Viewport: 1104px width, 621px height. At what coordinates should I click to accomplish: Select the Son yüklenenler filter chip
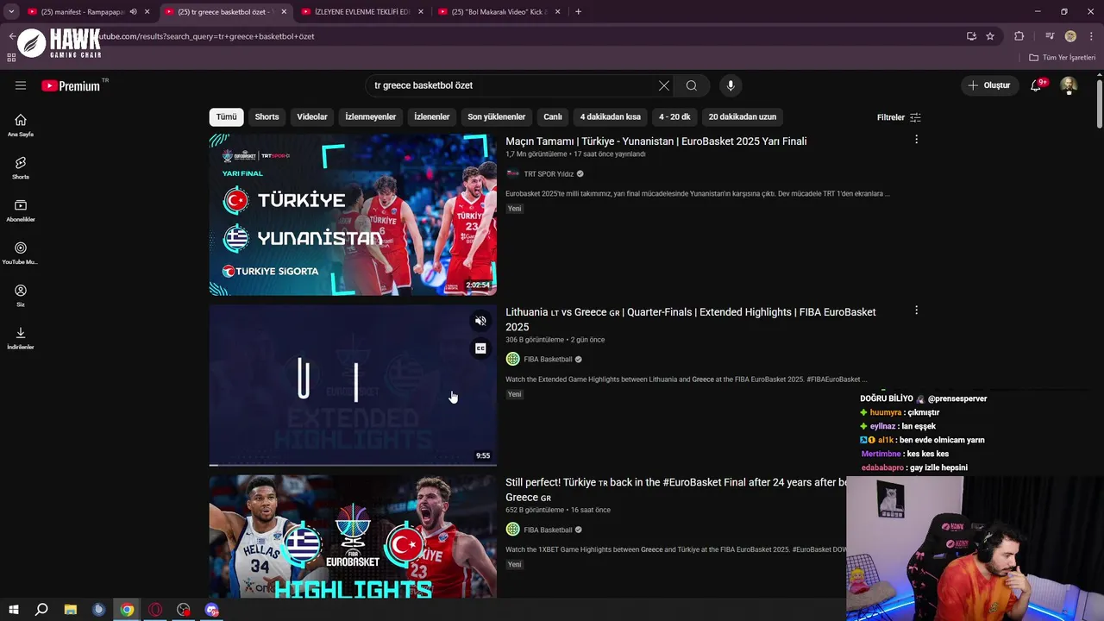496,117
